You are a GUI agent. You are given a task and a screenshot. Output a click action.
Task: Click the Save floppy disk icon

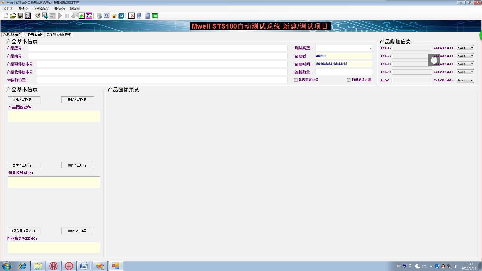tap(20, 16)
